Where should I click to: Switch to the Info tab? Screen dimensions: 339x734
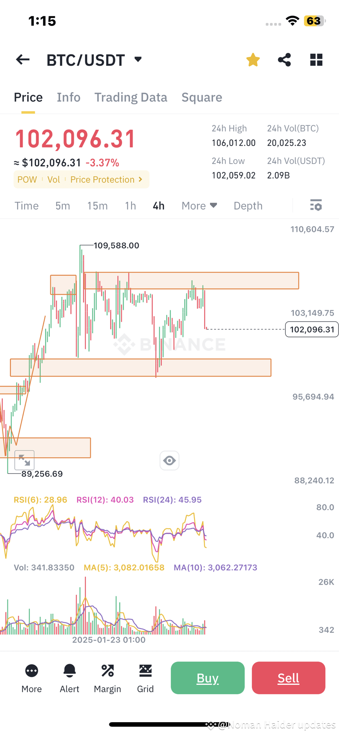68,97
